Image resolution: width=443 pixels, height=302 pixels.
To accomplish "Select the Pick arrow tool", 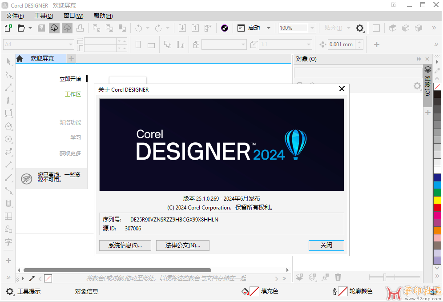I will click(8, 61).
